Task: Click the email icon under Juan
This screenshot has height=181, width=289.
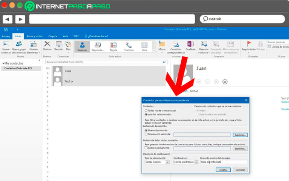Action: (x=225, y=81)
